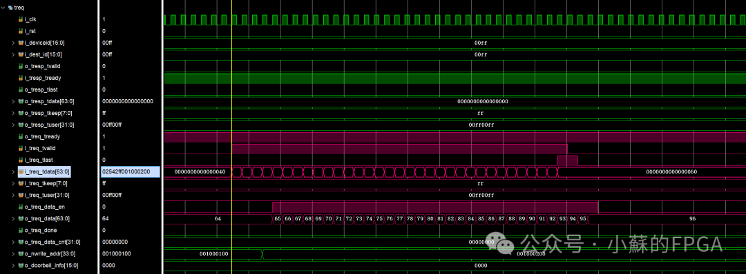Select the o_tresp_tvalid signal name
This screenshot has width=746, height=274.
point(42,66)
